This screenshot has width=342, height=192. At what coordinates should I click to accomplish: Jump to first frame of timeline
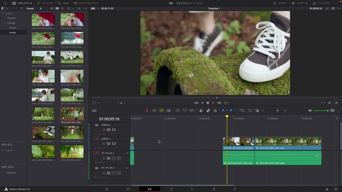[196, 103]
